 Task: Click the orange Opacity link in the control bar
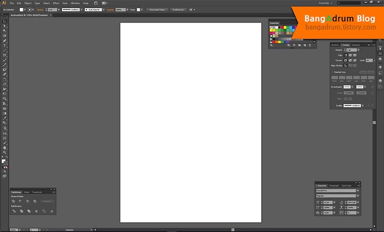110,10
